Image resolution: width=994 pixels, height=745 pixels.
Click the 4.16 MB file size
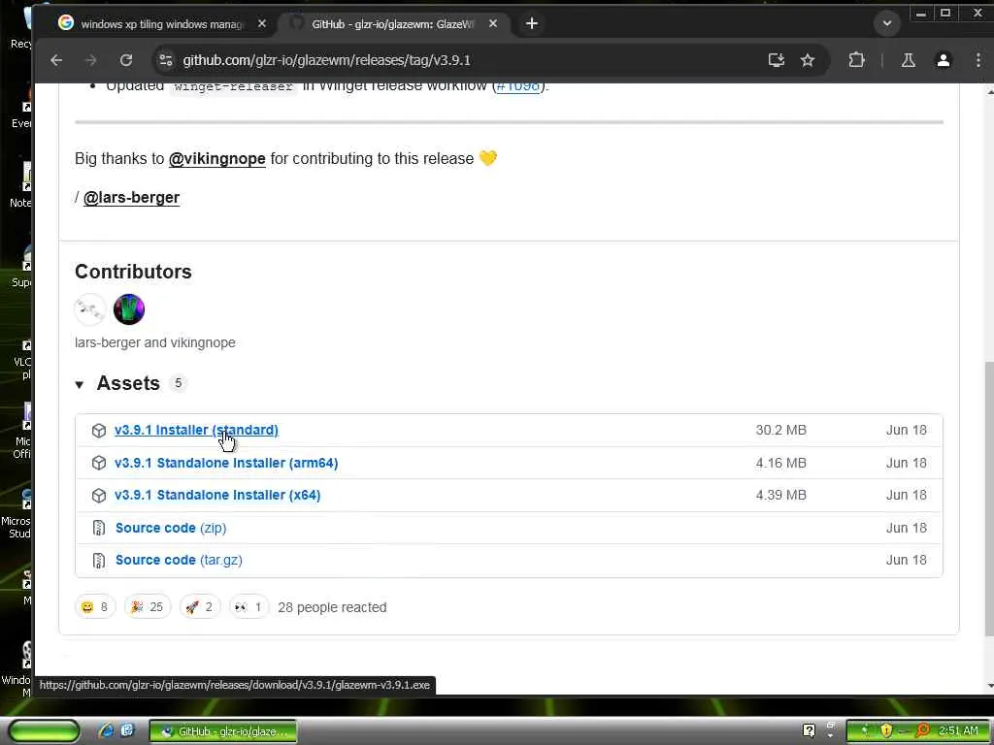coord(781,463)
